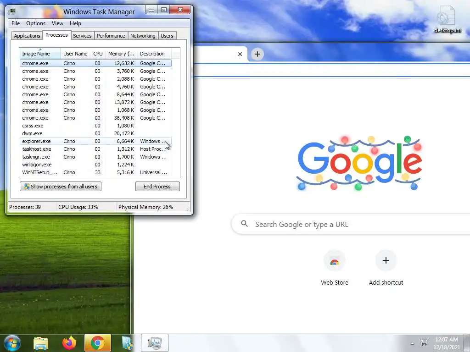Open a new Chrome tab with plus button
The width and height of the screenshot is (470, 352).
pos(257,54)
